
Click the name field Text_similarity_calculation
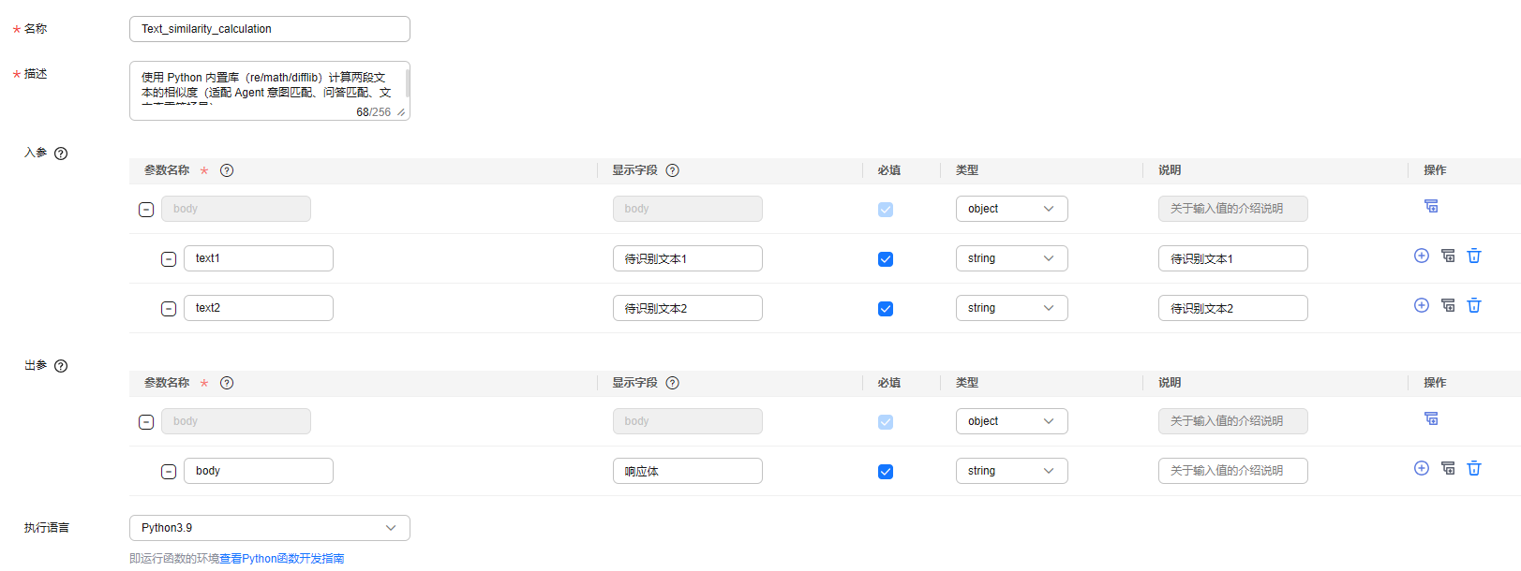[269, 29]
